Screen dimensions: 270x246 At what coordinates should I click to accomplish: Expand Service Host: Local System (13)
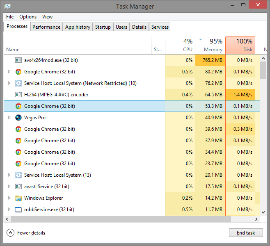[x=9, y=175]
